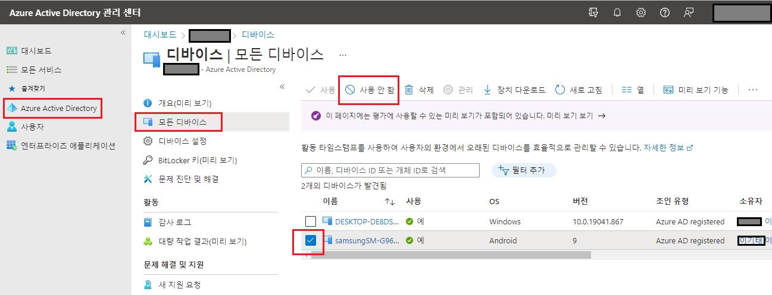772x295 pixels.
Task: Click 장치 다운로드 in toolbar
Action: (514, 90)
